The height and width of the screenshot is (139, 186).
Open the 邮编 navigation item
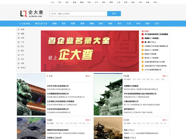tap(55, 23)
